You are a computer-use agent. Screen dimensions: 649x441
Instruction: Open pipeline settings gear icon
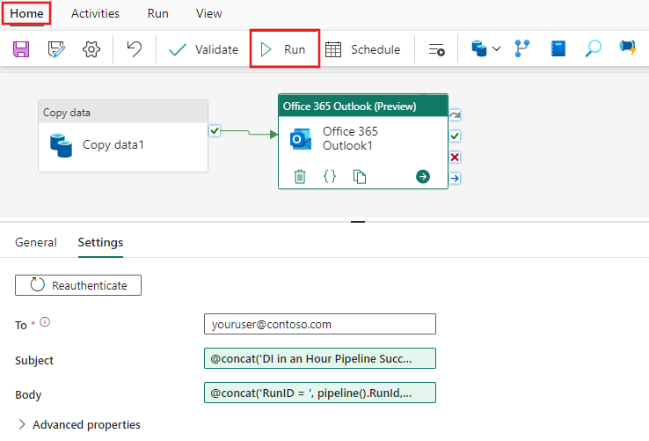click(x=91, y=49)
